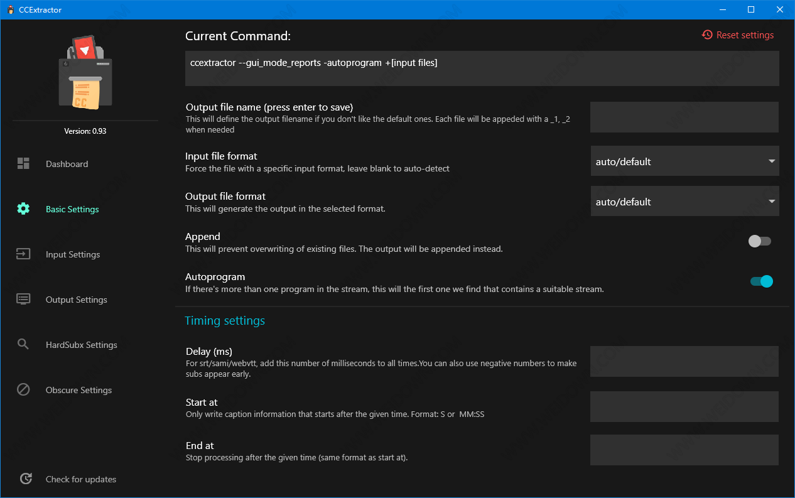Click the Current Command text box
The height and width of the screenshot is (498, 795).
482,68
